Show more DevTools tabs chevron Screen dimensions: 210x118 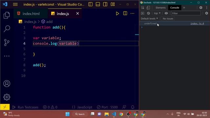[184, 8]
